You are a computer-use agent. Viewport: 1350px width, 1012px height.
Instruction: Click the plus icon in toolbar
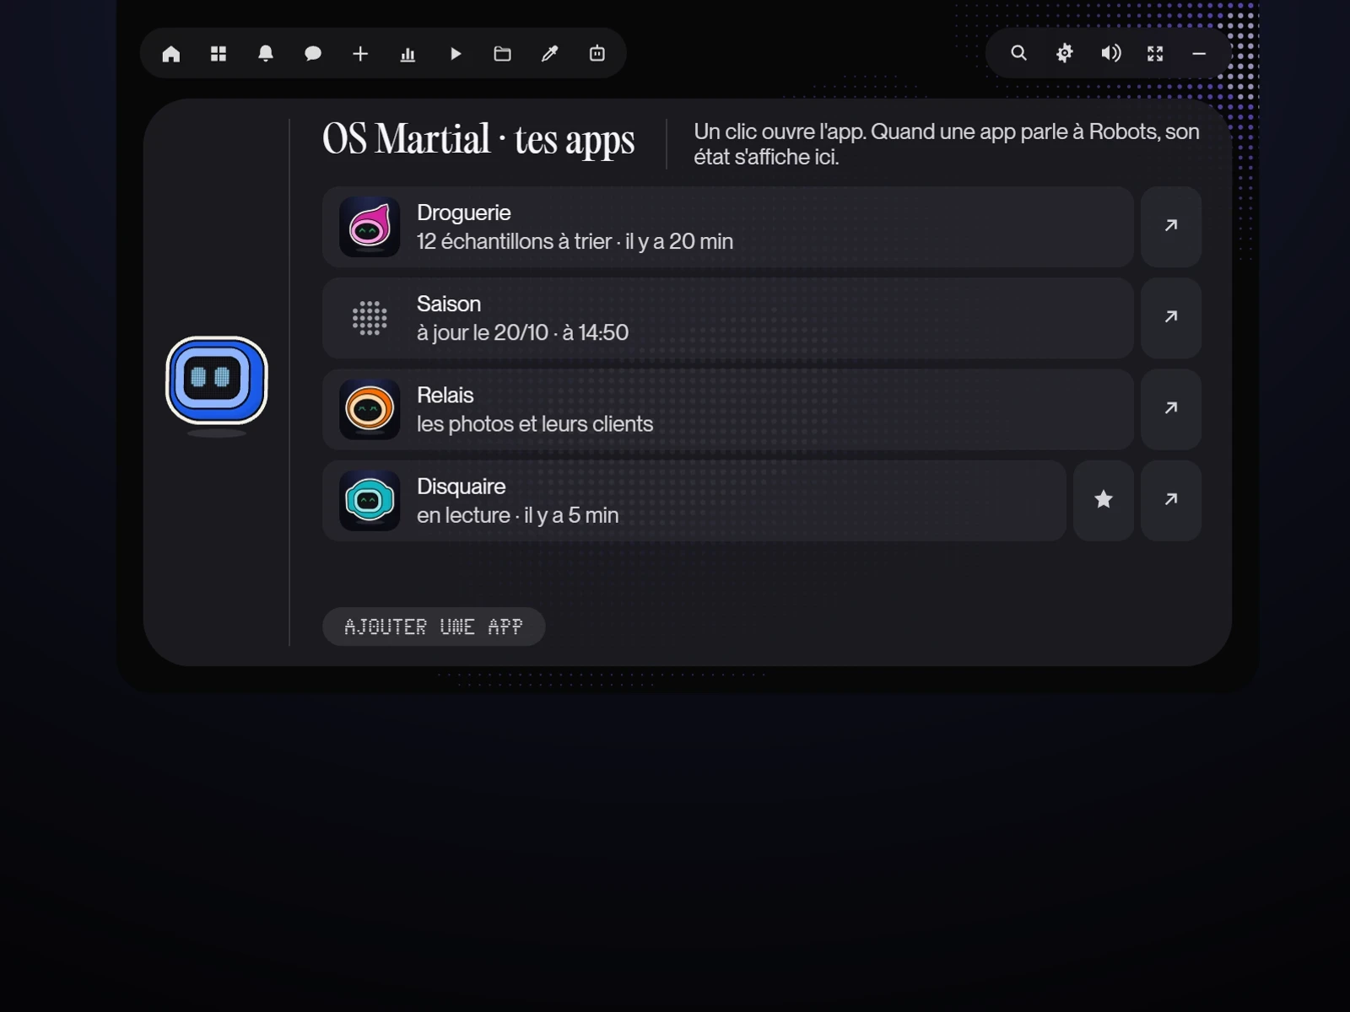pyautogui.click(x=360, y=54)
